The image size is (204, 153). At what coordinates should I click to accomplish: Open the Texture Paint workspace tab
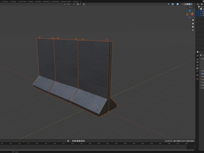[22, 1]
